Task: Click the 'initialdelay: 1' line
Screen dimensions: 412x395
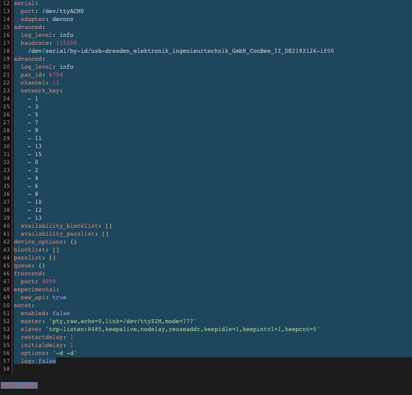Action: tap(47, 345)
